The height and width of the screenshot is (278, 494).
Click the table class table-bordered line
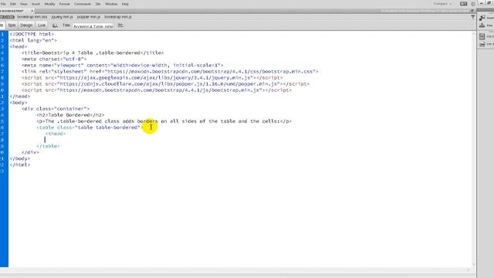click(90, 127)
